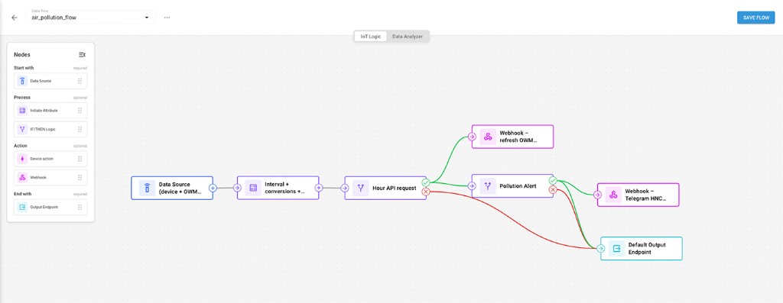
Task: Select the Data Source icon in Nodes panel
Action: click(22, 81)
